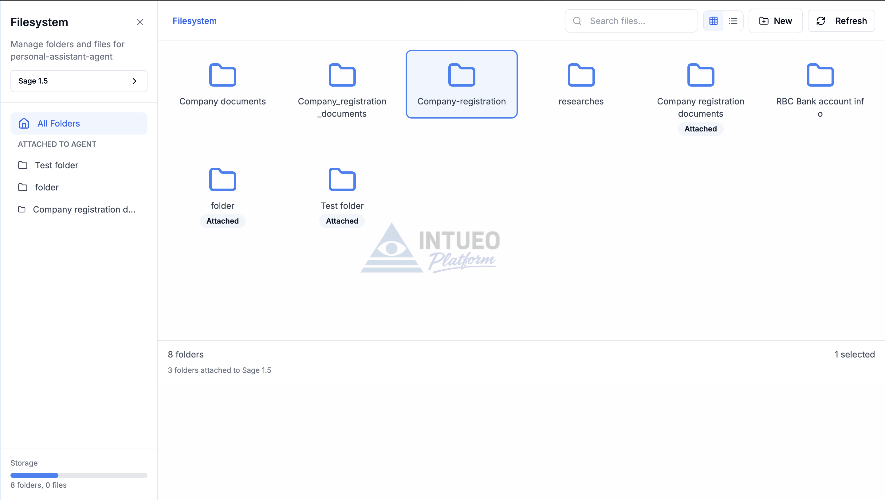Select the search magnifier icon
Image resolution: width=885 pixels, height=500 pixels.
point(577,21)
